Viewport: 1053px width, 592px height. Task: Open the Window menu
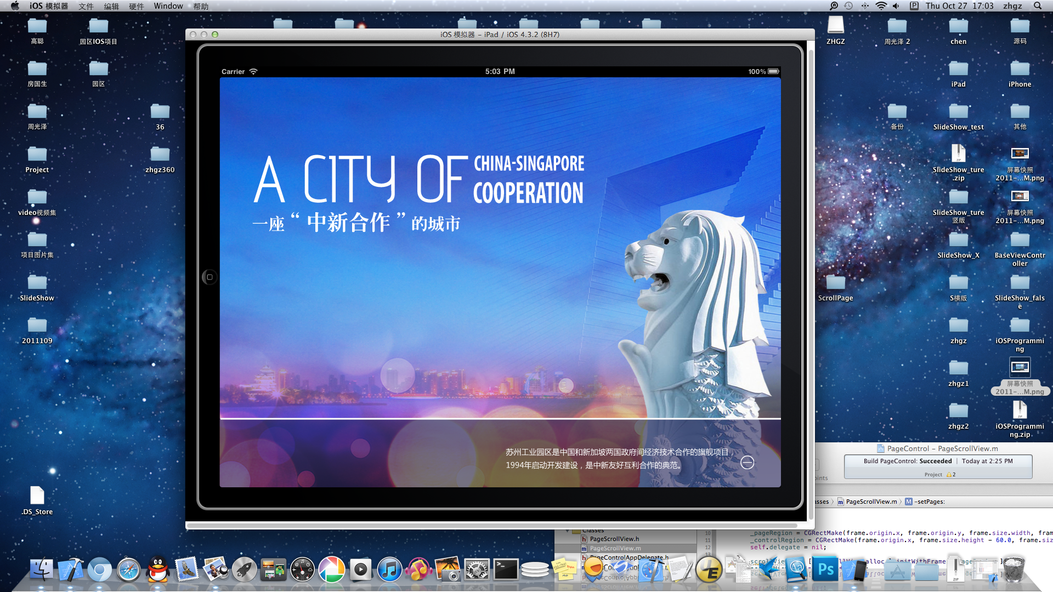coord(168,6)
